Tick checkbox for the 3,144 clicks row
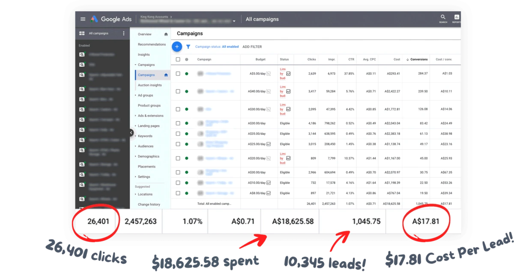 coord(178,133)
